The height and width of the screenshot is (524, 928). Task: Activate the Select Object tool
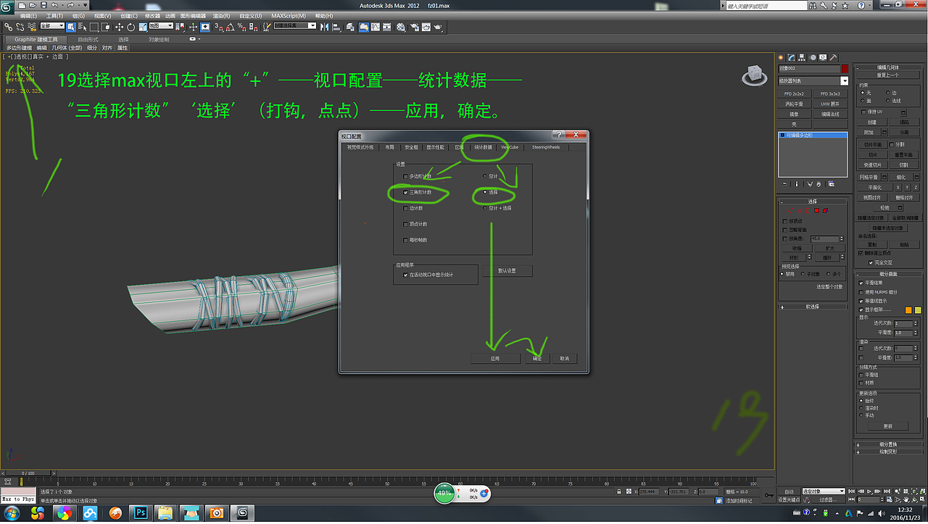click(x=71, y=27)
